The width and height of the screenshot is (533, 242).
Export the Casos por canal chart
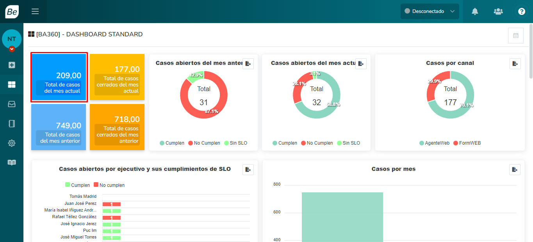pyautogui.click(x=515, y=64)
